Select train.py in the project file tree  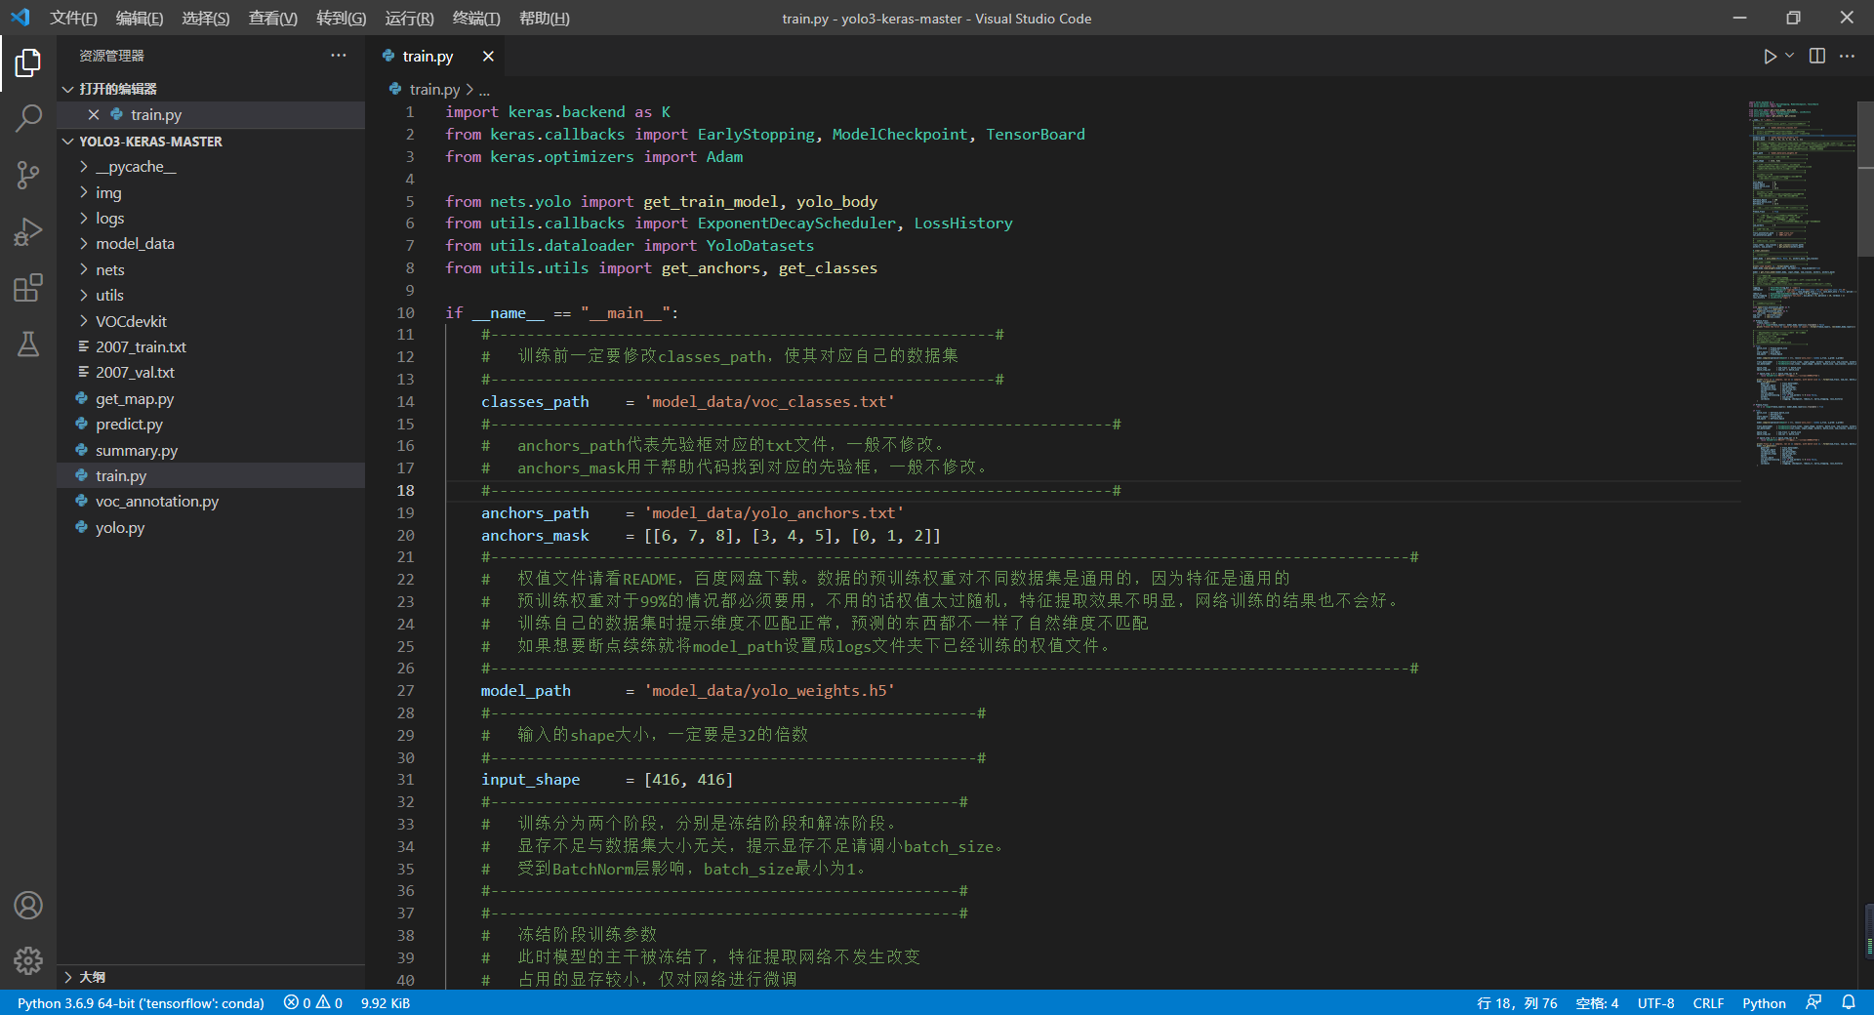tap(211, 476)
